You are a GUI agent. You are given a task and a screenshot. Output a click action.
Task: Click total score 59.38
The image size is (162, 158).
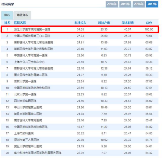pyautogui.click(x=149, y=62)
